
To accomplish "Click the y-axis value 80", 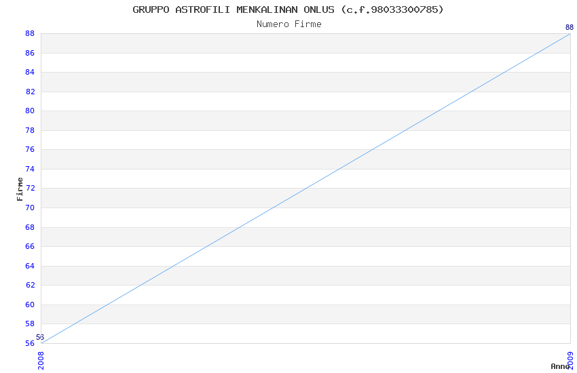I will point(30,111).
